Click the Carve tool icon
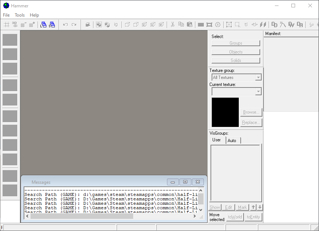 pos(88,25)
